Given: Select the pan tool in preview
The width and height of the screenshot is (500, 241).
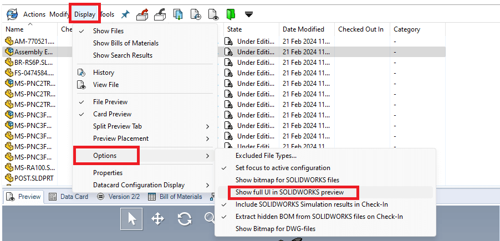Looking at the screenshot, I should coord(157,219).
